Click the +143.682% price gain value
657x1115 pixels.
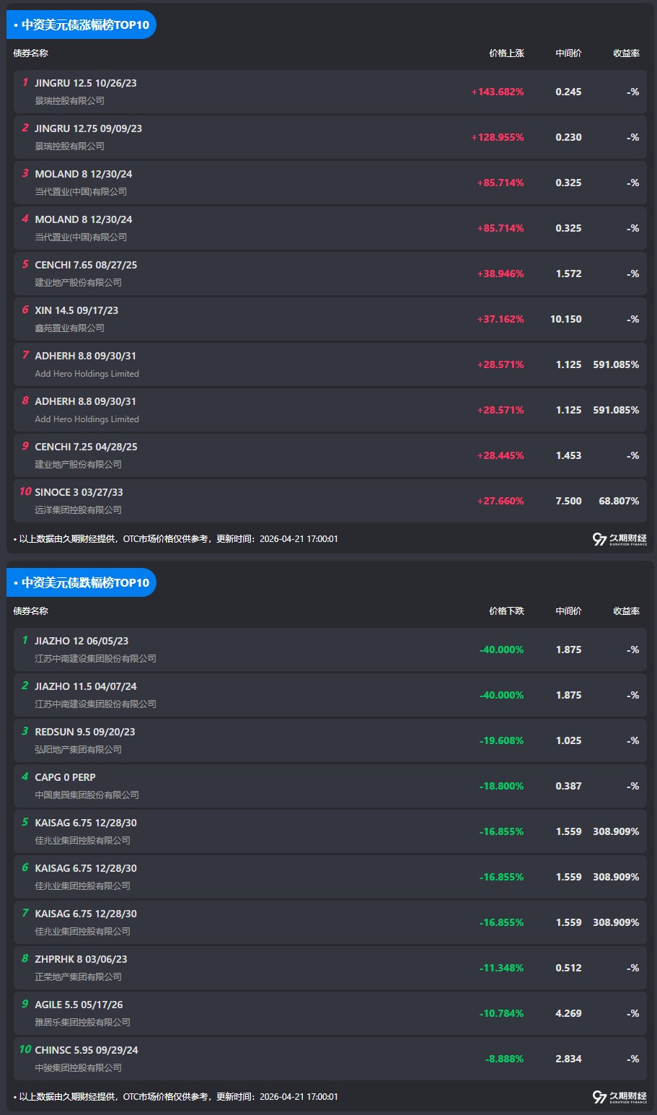tap(498, 92)
